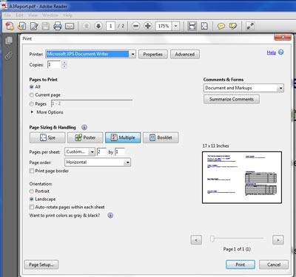The image size is (296, 277).
Task: Click the Properties button
Action: tap(153, 54)
